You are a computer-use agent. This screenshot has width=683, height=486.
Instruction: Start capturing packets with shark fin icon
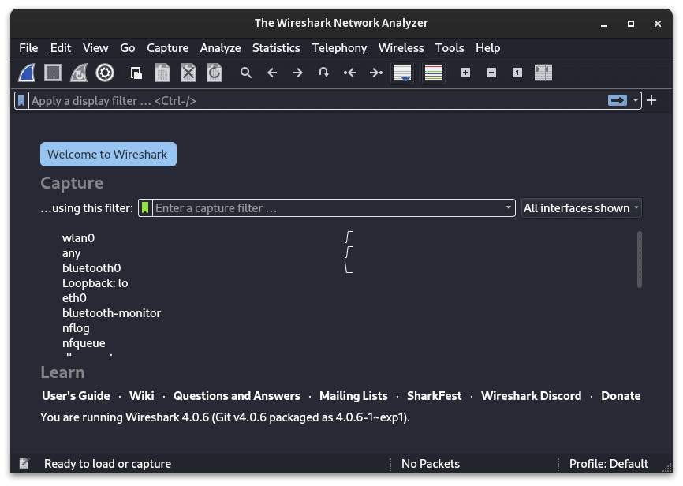pos(27,73)
